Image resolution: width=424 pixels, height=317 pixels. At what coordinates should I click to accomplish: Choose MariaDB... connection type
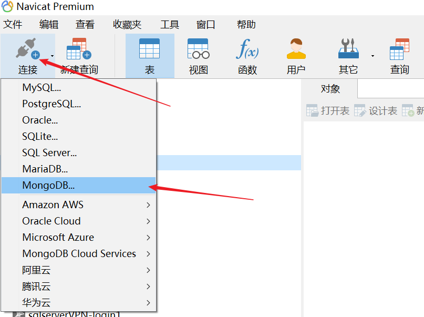pos(79,169)
